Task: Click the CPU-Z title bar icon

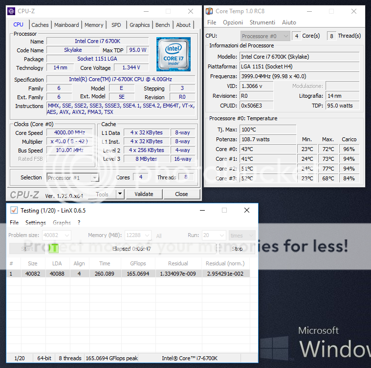Action: [11, 11]
